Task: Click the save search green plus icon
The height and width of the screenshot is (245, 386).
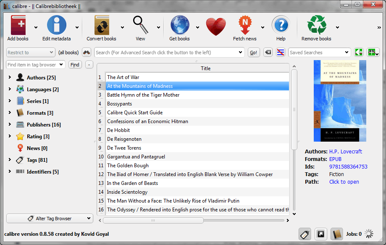Action: click(373, 53)
